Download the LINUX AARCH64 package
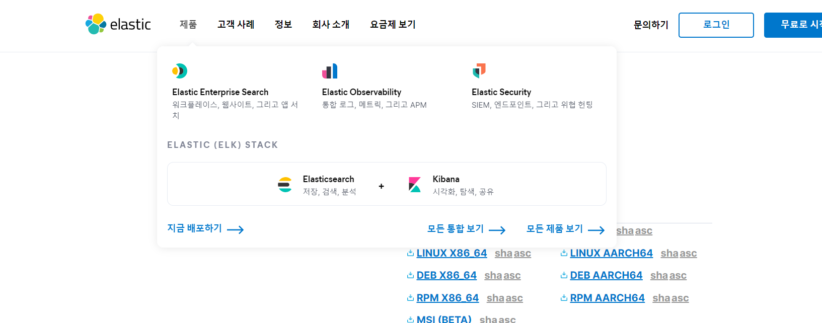Screen dimensions: 822x323 (x=611, y=253)
